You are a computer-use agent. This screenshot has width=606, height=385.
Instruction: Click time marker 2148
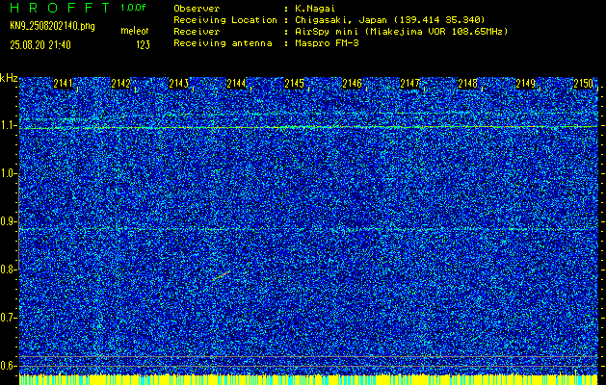click(x=468, y=84)
